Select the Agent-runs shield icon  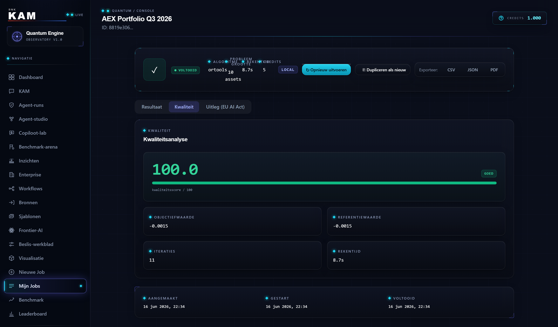(x=11, y=105)
